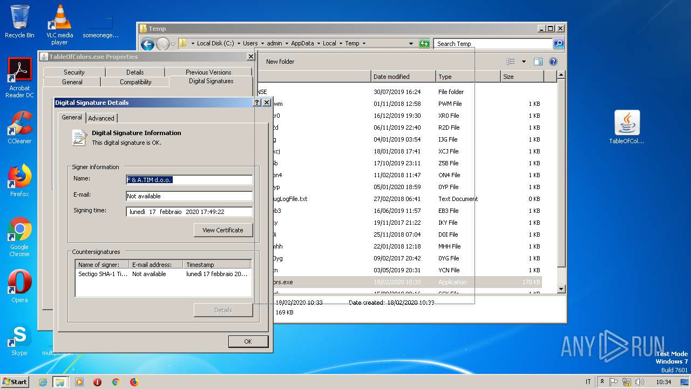691x389 pixels.
Task: Click the Search Temp input field
Action: pos(493,44)
